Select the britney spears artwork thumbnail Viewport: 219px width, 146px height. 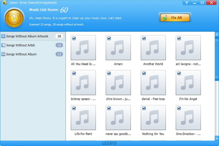(83, 82)
